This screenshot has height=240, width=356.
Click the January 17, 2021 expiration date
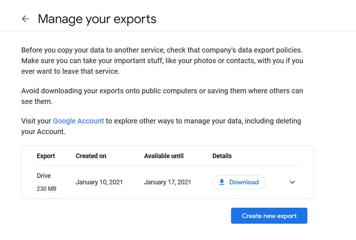pyautogui.click(x=168, y=182)
